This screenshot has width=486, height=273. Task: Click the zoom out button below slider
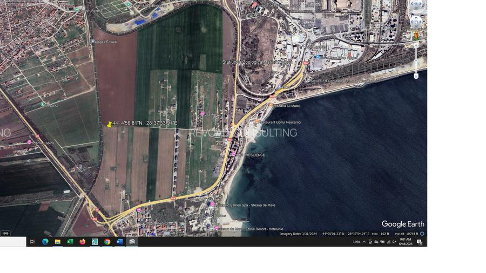(416, 76)
